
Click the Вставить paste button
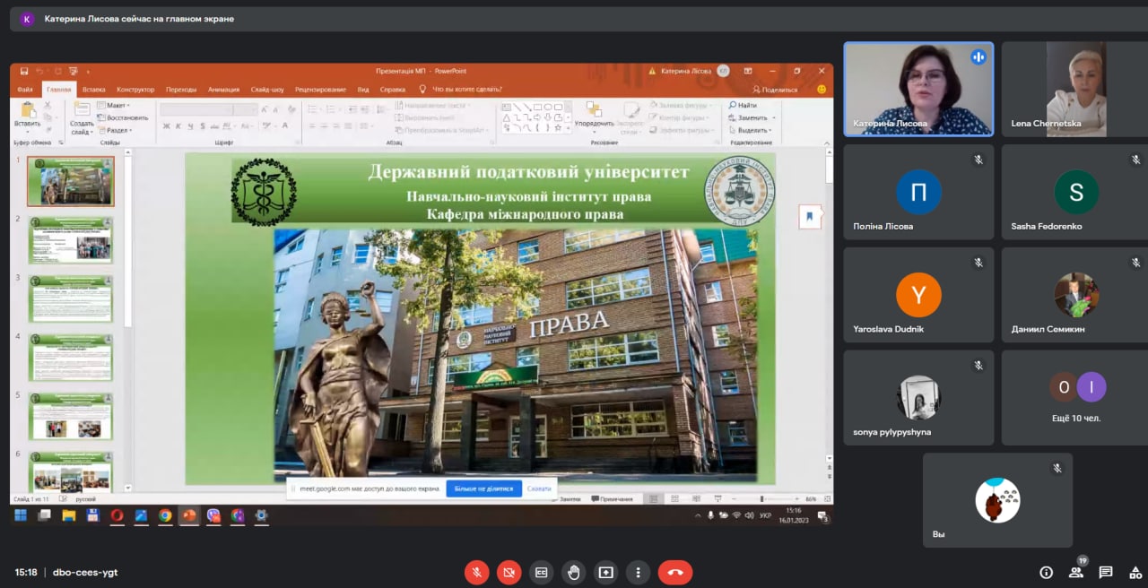point(27,117)
